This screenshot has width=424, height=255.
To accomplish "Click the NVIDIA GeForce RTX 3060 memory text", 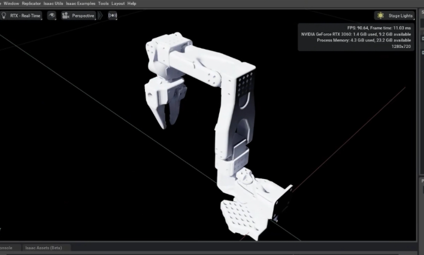I will (x=356, y=34).
